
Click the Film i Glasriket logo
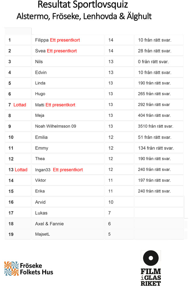click(151, 268)
